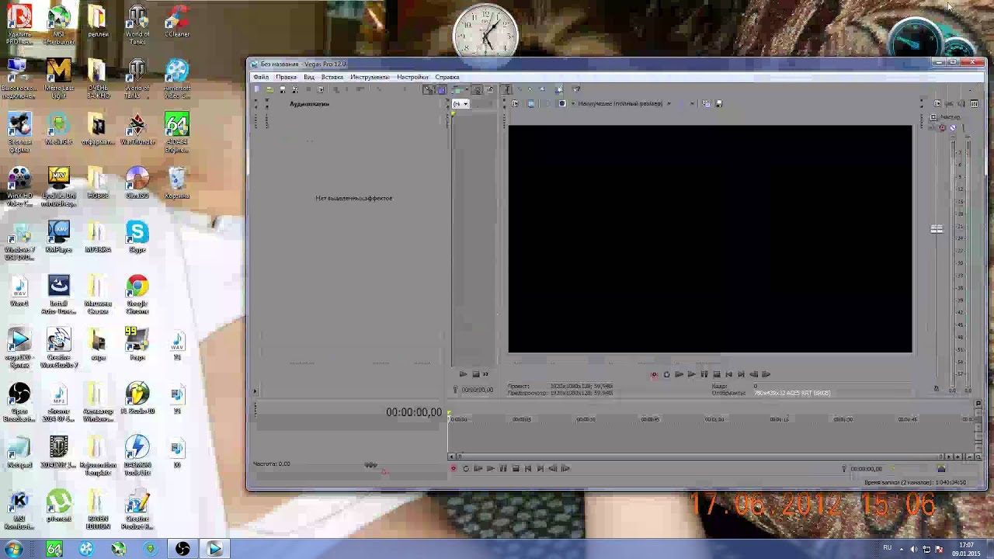The height and width of the screenshot is (559, 994).
Task: Open the Инструменты menu
Action: [x=370, y=77]
